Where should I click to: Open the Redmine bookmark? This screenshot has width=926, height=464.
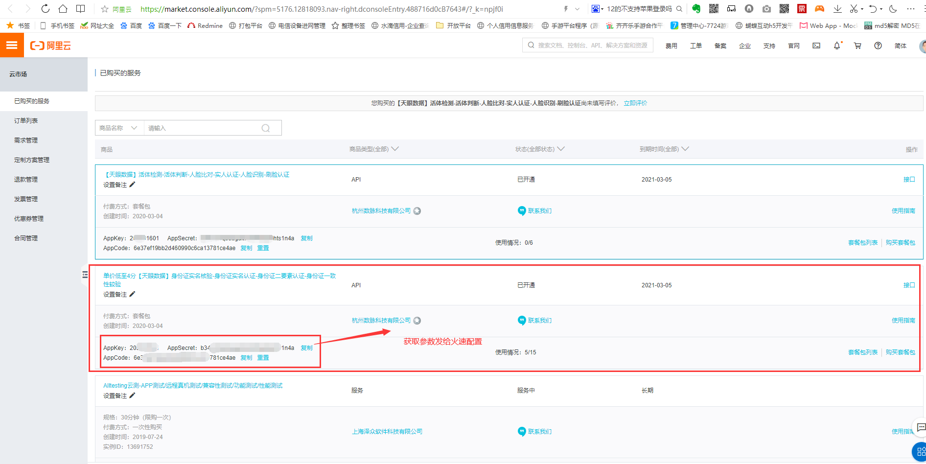tap(205, 25)
